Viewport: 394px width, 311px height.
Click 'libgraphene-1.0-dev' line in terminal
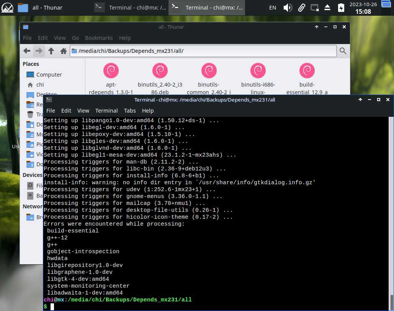pyautogui.click(x=80, y=272)
